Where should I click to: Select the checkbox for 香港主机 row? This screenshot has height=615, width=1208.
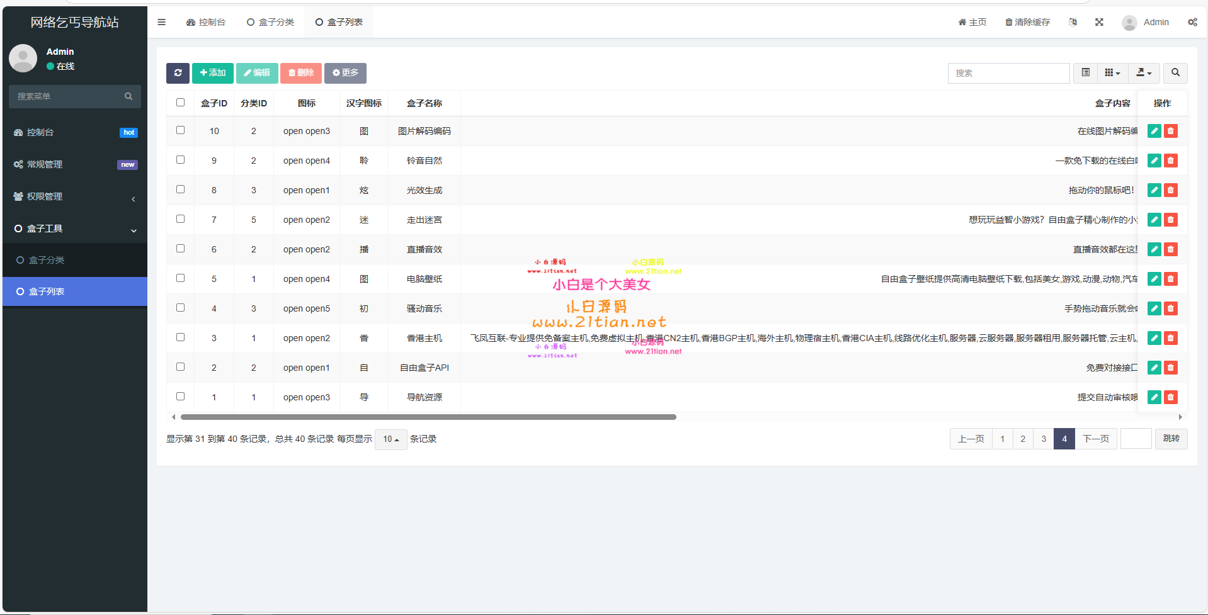pyautogui.click(x=181, y=337)
